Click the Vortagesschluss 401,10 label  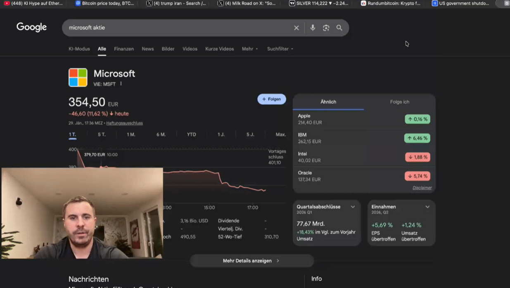point(277,157)
